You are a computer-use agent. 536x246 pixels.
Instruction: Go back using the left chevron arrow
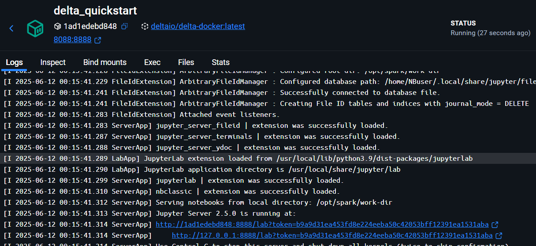coord(11,29)
